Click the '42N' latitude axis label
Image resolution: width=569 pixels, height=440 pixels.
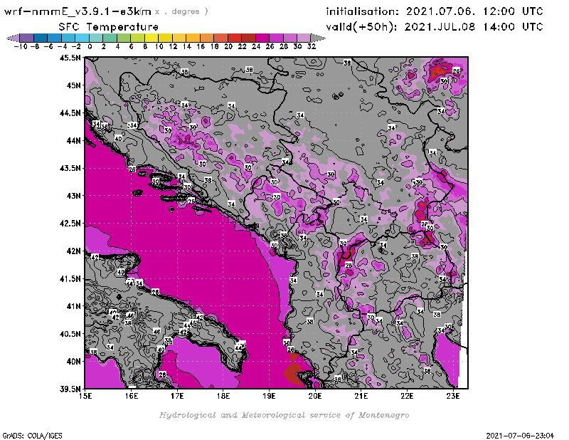(x=74, y=251)
